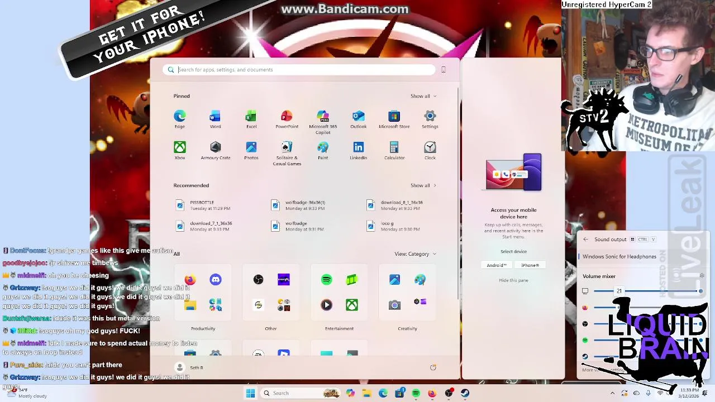Open the Mostly cloudy weather widget
The height and width of the screenshot is (402, 715).
coord(26,393)
